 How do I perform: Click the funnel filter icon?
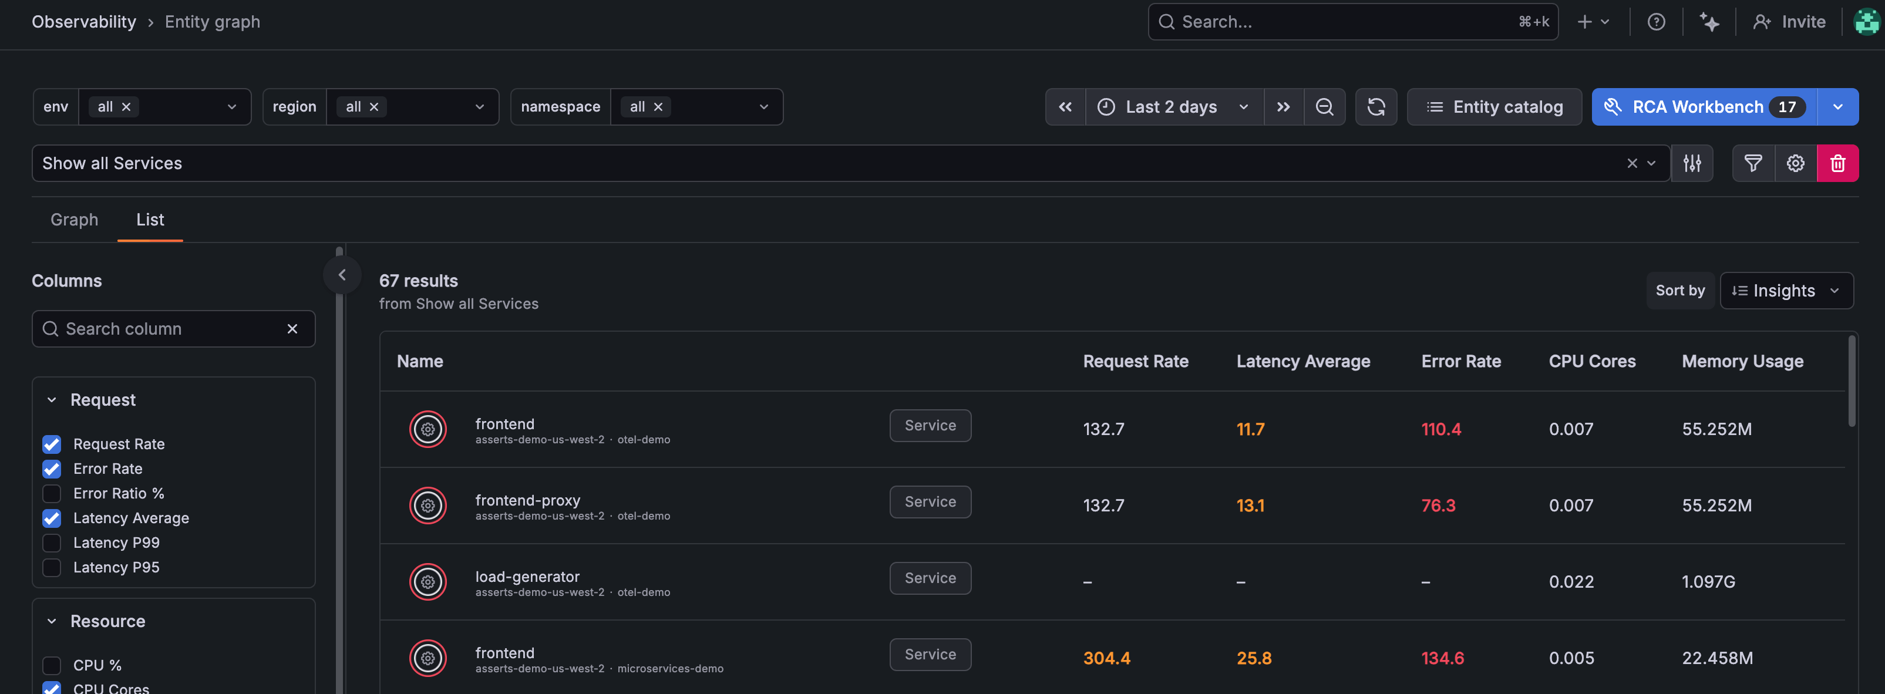pyautogui.click(x=1752, y=163)
